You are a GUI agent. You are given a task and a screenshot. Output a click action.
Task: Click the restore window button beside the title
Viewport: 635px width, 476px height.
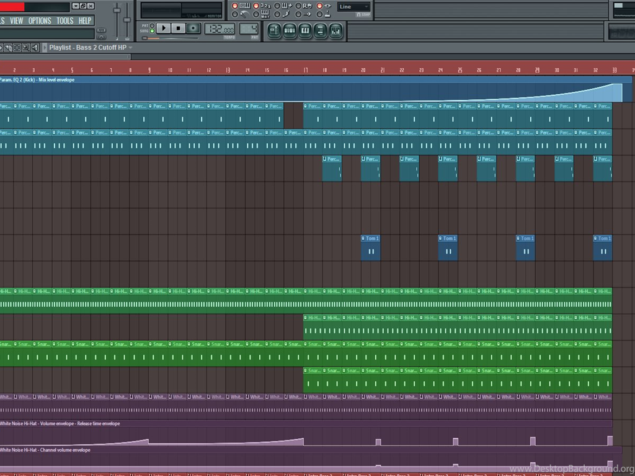click(x=83, y=6)
